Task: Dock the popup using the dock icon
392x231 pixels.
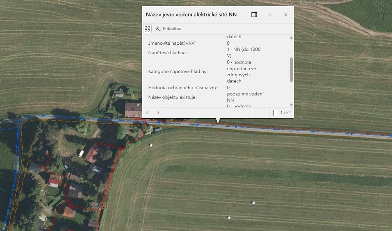Action: click(x=254, y=15)
